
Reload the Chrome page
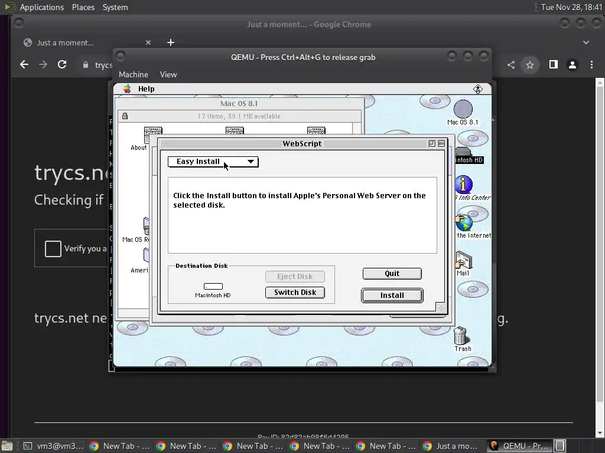tap(62, 65)
